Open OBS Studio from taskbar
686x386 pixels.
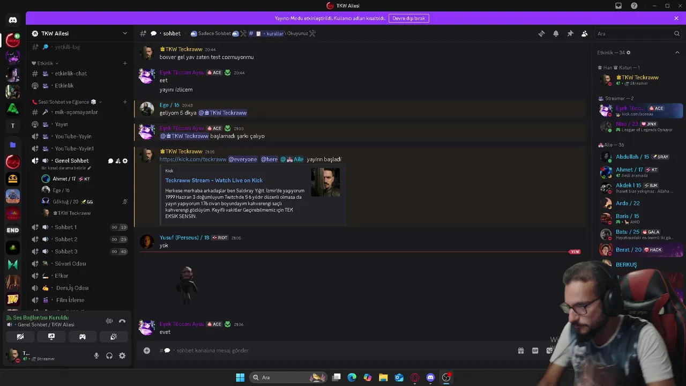tap(446, 377)
